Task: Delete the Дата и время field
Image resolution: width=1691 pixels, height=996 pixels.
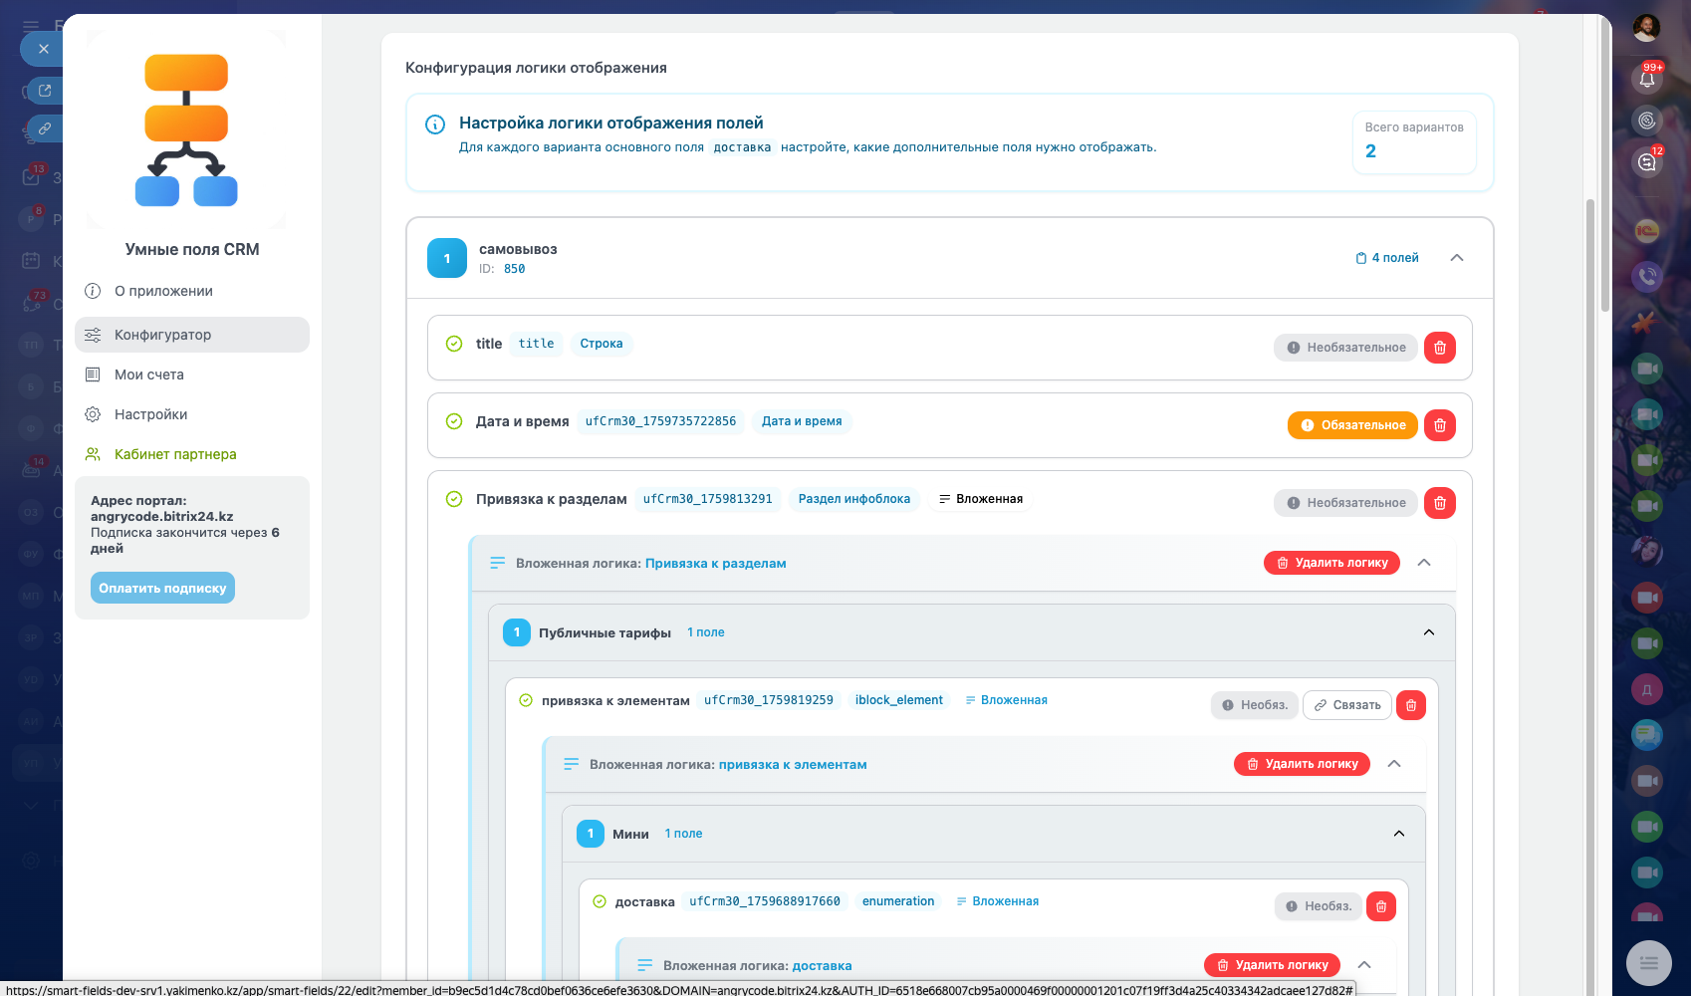Action: click(x=1439, y=425)
